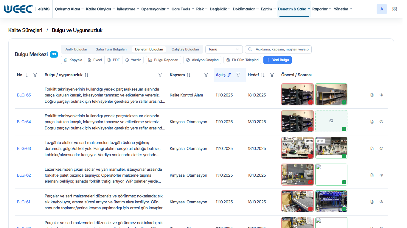Expand the Risk menu
The width and height of the screenshot is (407, 228).
[202, 9]
